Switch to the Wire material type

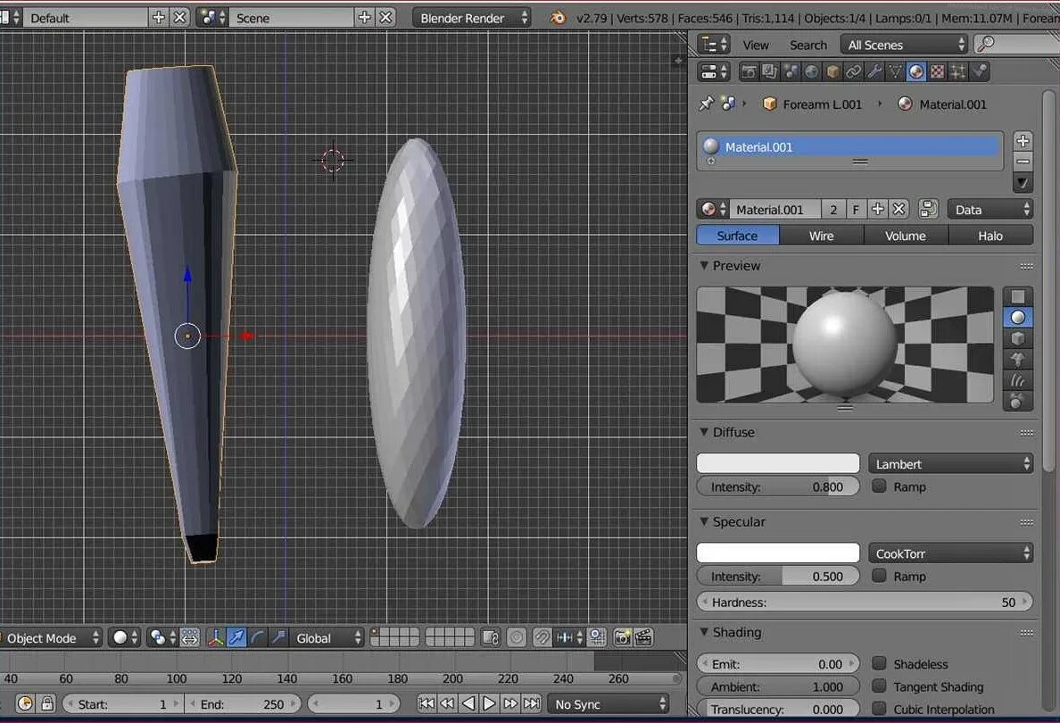822,236
